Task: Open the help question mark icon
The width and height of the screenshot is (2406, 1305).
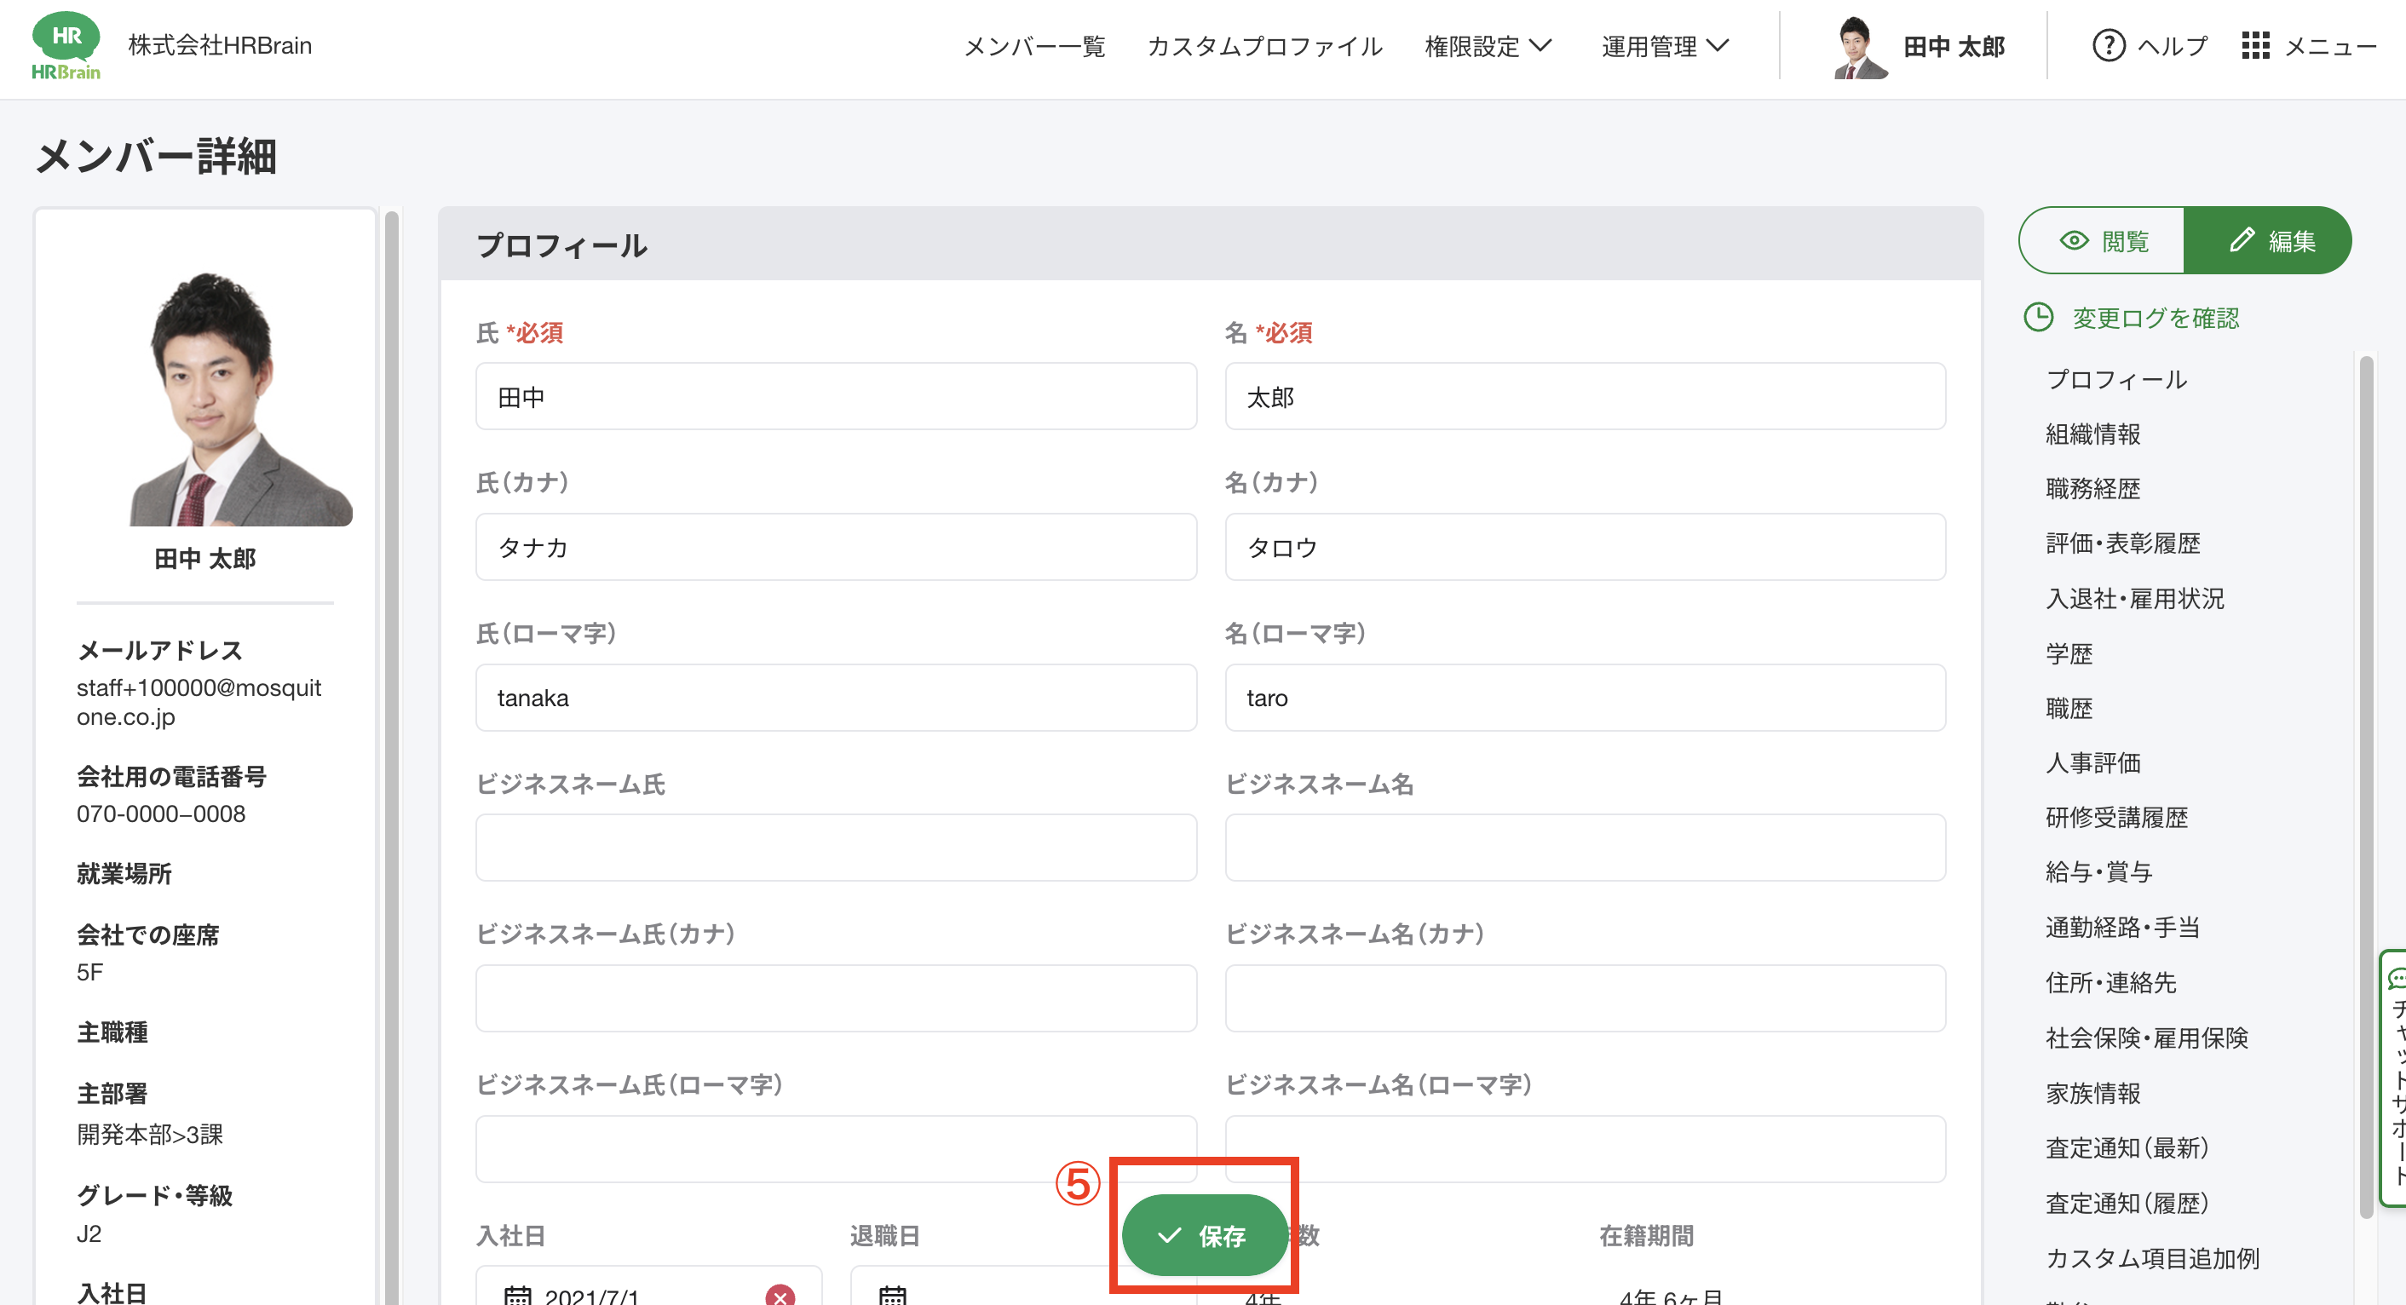Action: (x=2108, y=46)
